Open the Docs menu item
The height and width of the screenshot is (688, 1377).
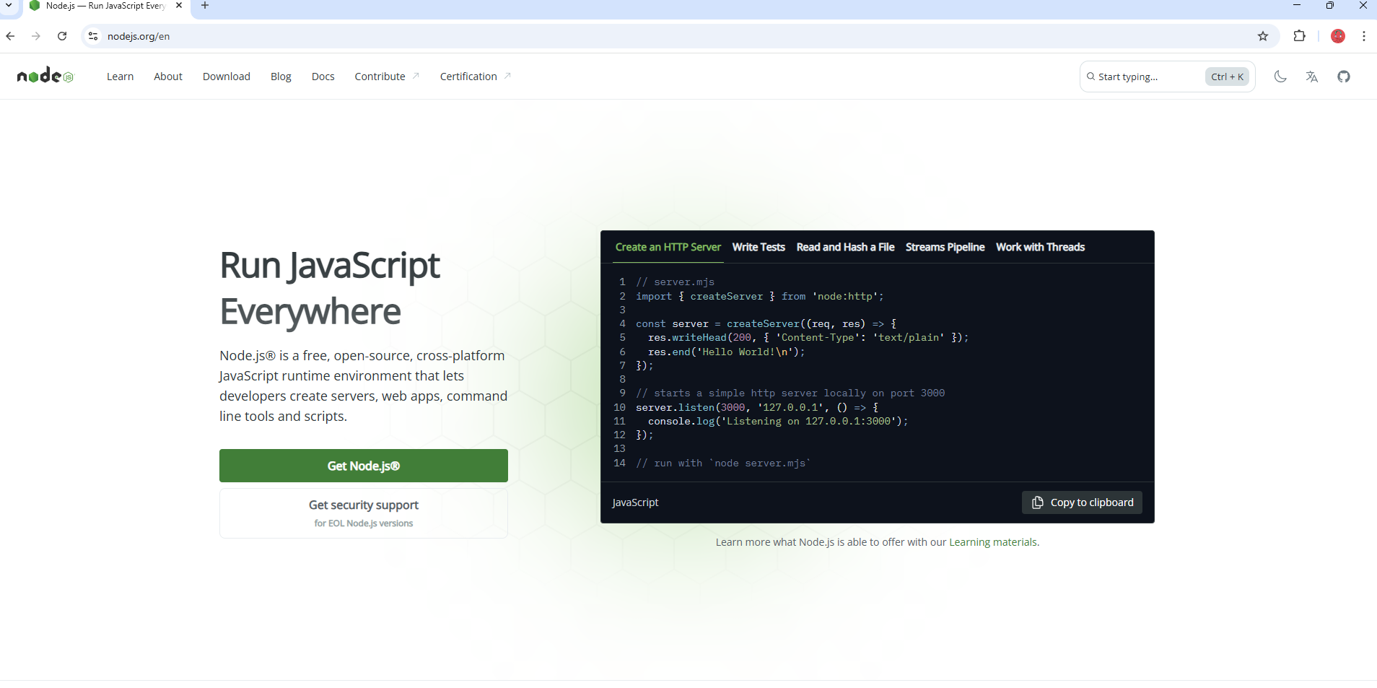coord(322,76)
